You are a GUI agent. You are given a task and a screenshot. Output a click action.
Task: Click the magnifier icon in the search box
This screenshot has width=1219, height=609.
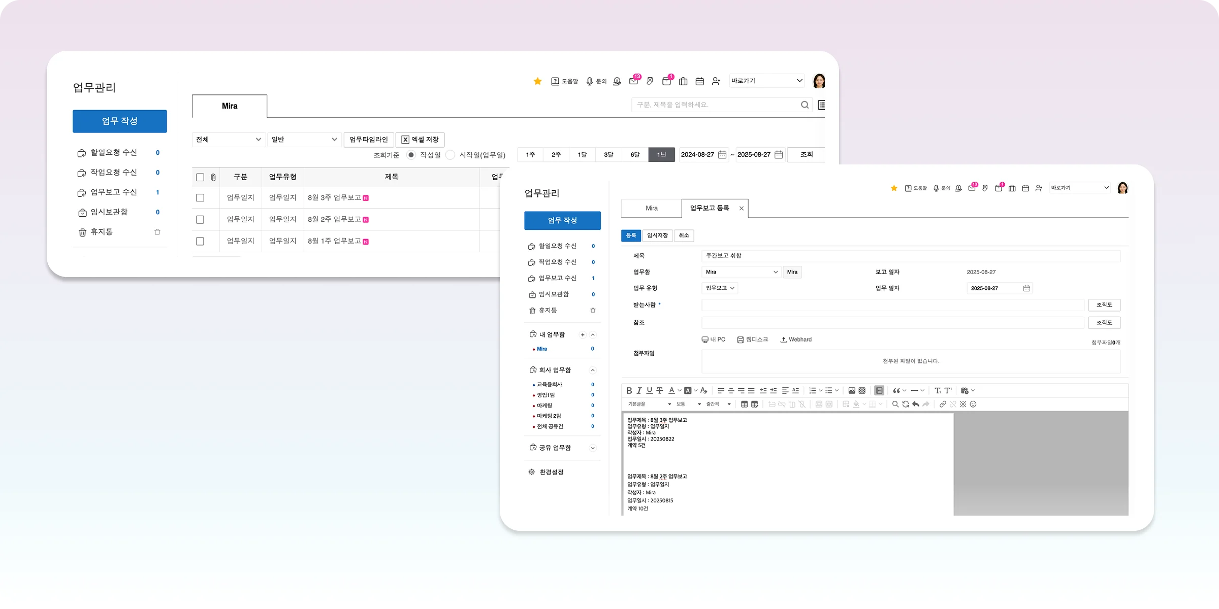click(805, 105)
